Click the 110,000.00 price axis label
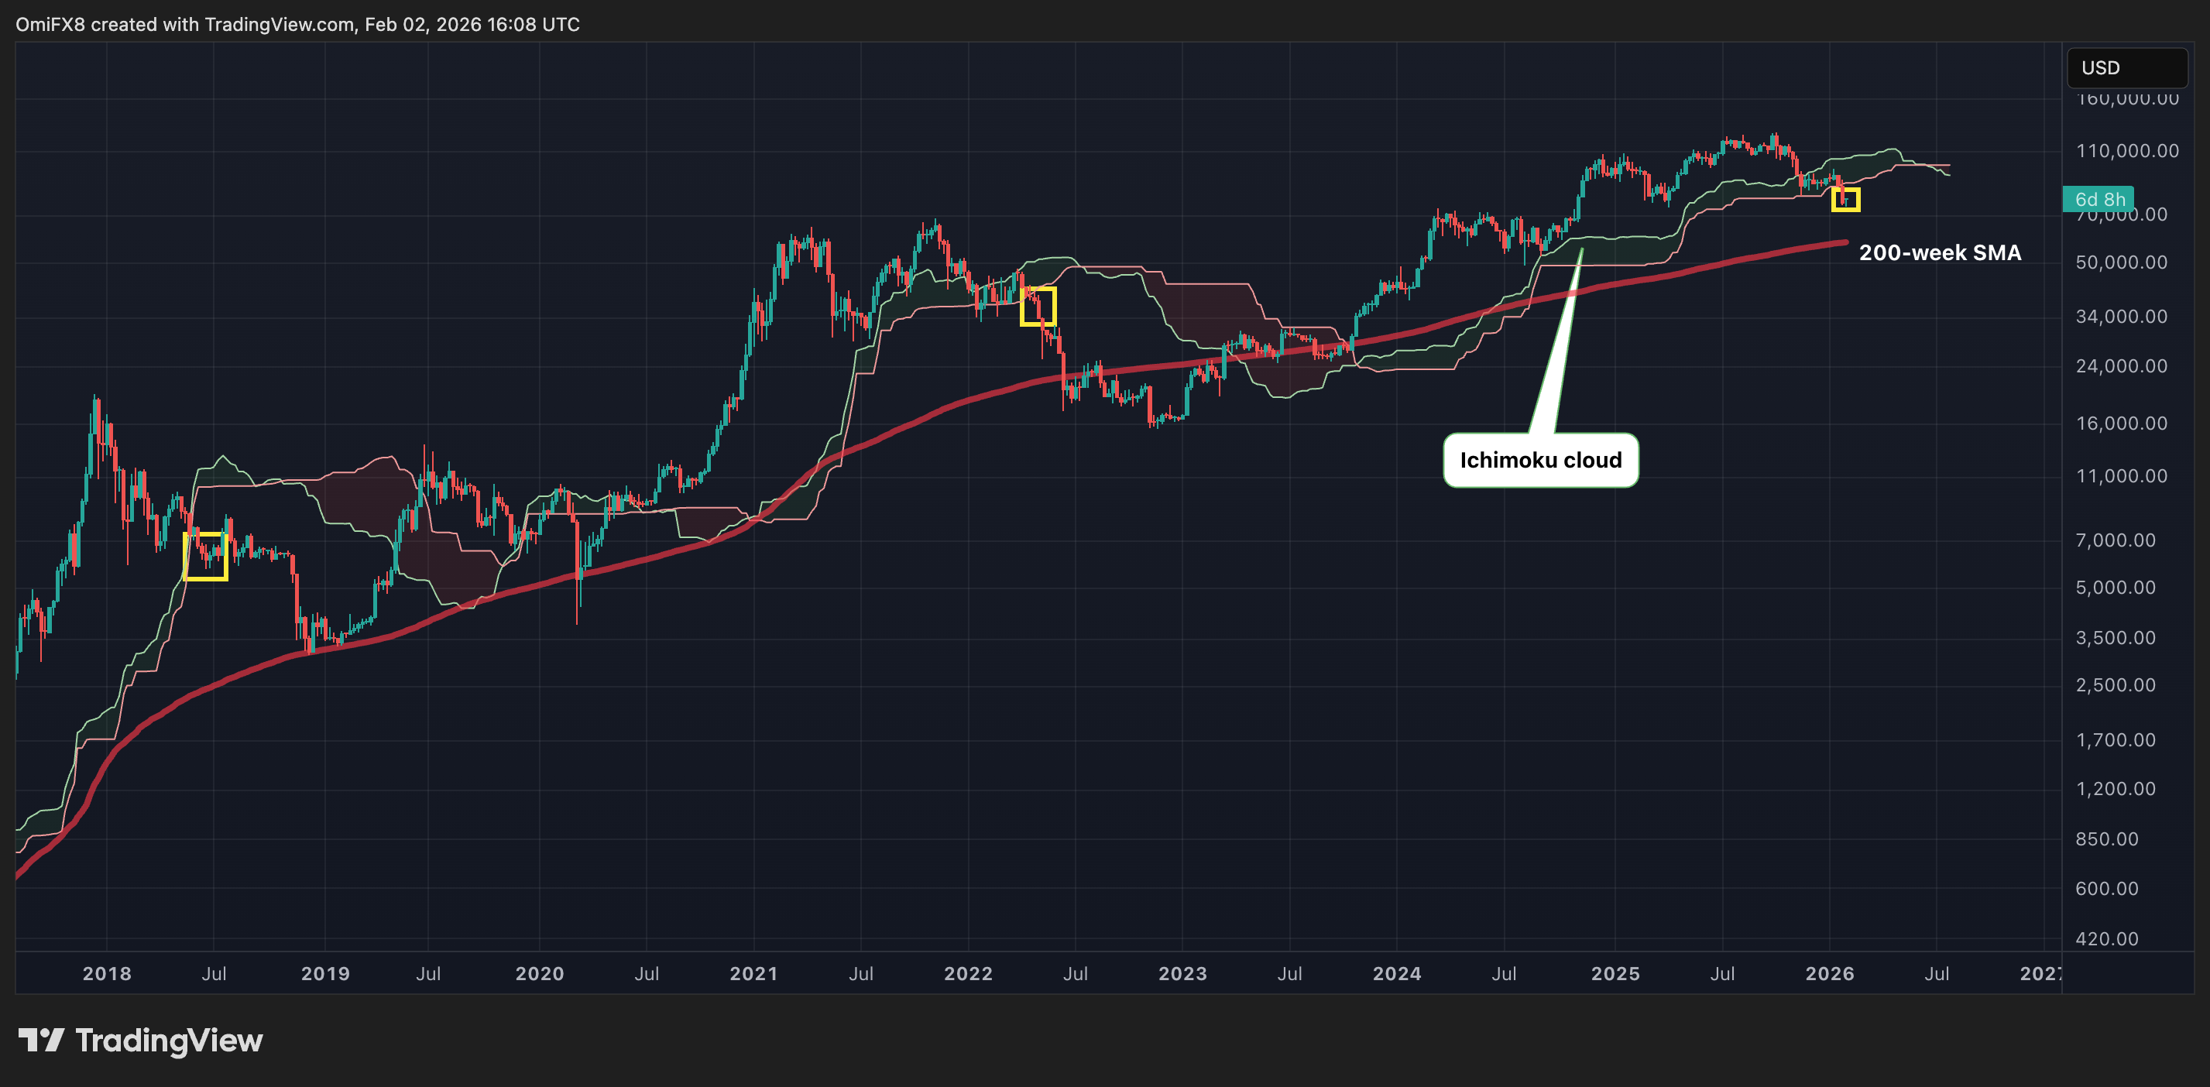The image size is (2210, 1087). click(x=2127, y=151)
